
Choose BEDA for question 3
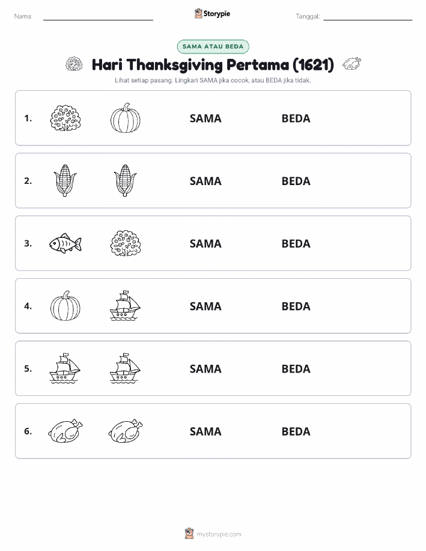tap(296, 243)
